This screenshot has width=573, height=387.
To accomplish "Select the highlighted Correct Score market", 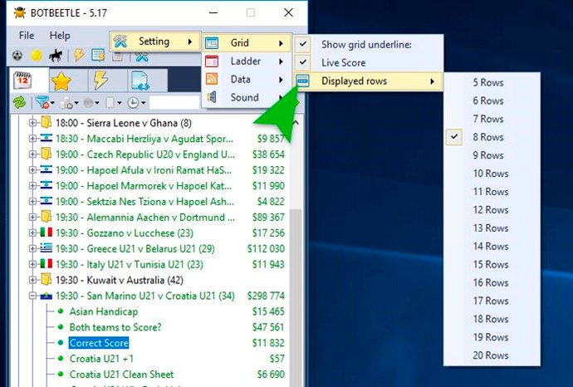I will (x=99, y=343).
